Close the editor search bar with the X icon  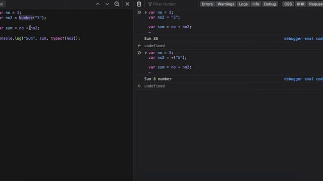tap(127, 4)
